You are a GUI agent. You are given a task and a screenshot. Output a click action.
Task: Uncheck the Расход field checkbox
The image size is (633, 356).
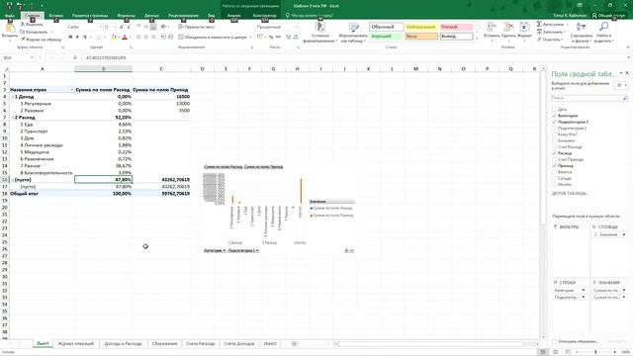[x=554, y=153]
